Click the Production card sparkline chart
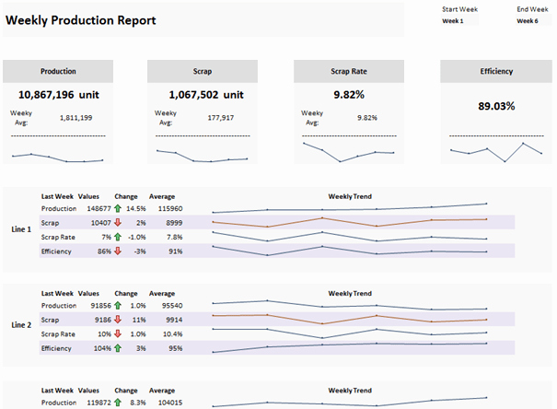Screen dimensions: 557x409 click(58, 158)
